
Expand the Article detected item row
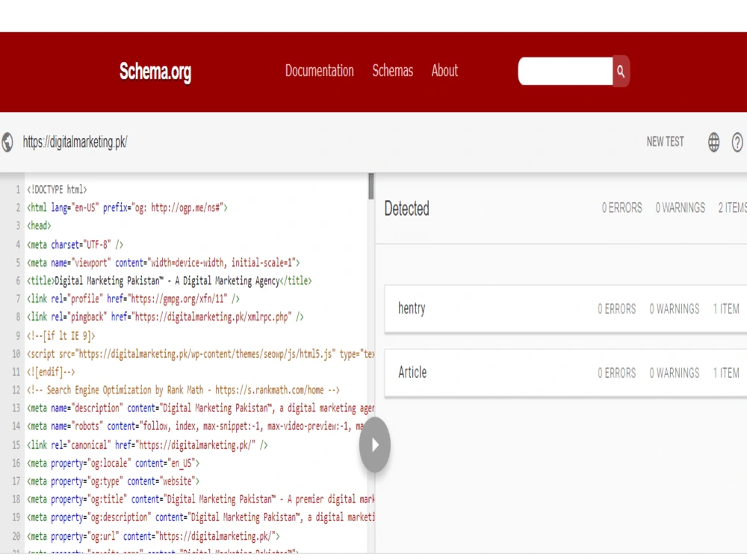pyautogui.click(x=565, y=373)
